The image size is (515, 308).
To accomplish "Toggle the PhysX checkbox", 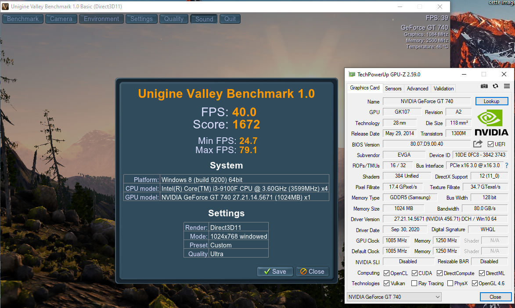I will [x=450, y=283].
